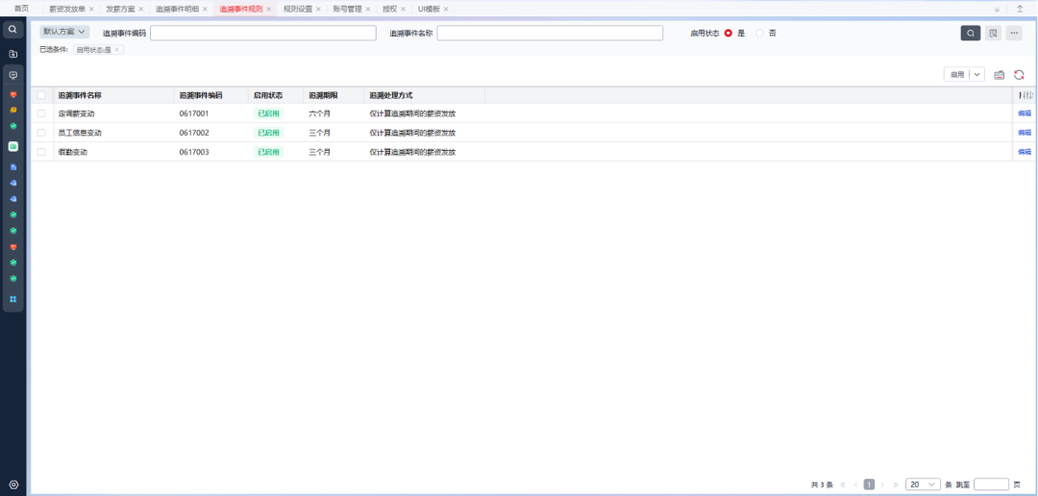1038x496 pixels.
Task: Open the 20 per page size dropdown
Action: tap(923, 484)
